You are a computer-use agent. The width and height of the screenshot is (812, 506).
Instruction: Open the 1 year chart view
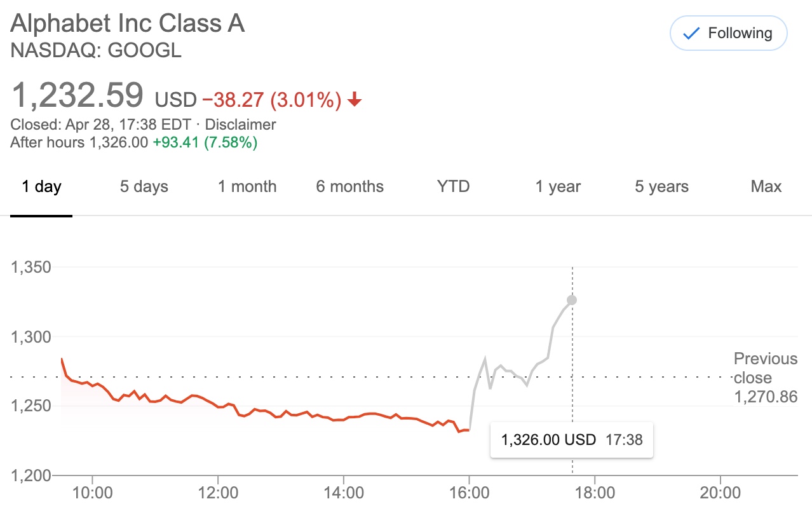point(558,186)
